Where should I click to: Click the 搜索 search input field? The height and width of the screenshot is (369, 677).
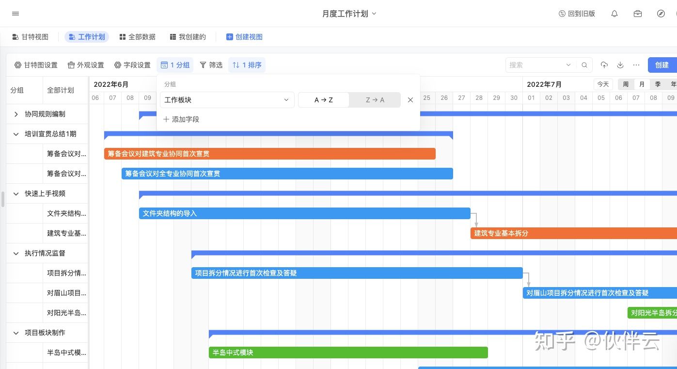(536, 65)
